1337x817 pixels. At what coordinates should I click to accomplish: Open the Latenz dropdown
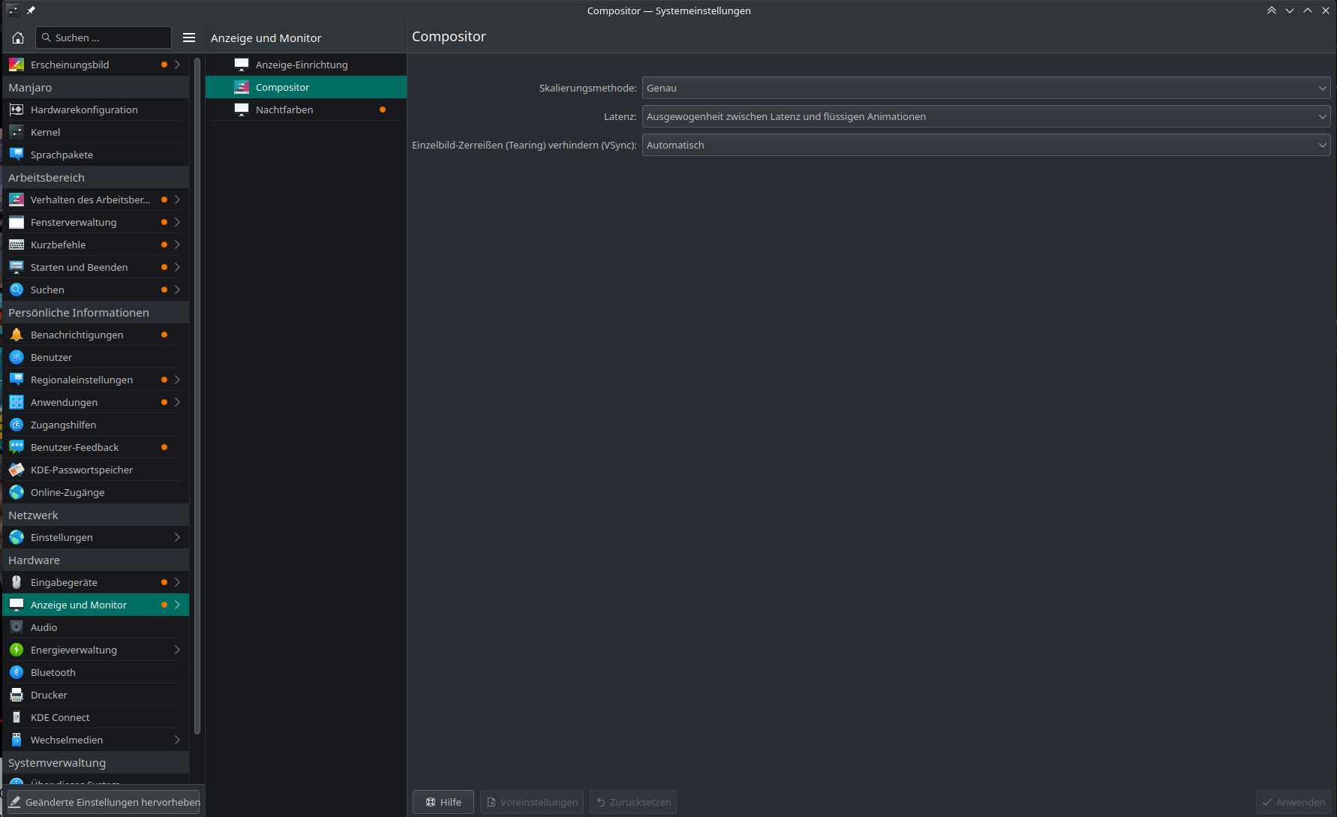coord(986,116)
